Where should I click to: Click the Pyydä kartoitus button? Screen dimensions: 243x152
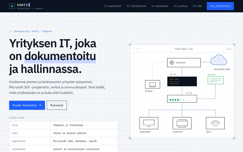point(27,105)
